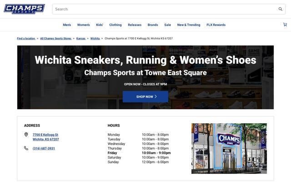This screenshot has width=291, height=182.
Task: Open the New & Trending menu
Action: coord(189,25)
